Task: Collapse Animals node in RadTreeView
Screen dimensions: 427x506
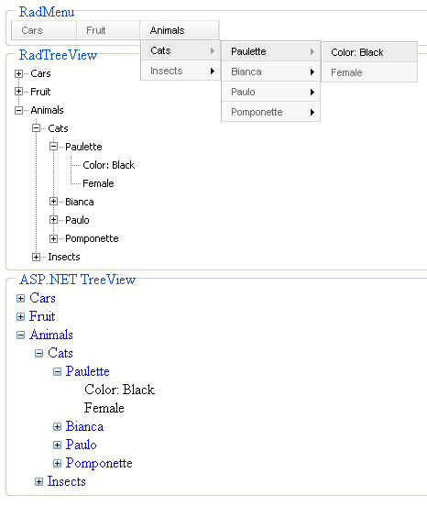Action: pos(18,110)
